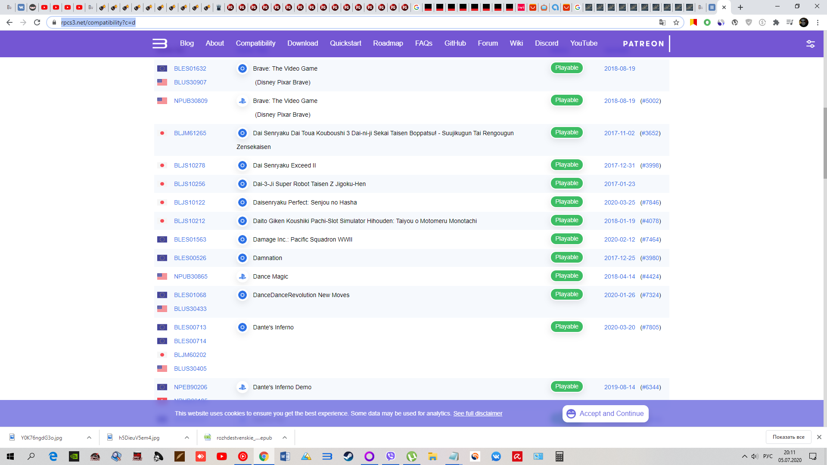Open the BLES01563 game ID link
This screenshot has height=465, width=827.
click(190, 239)
